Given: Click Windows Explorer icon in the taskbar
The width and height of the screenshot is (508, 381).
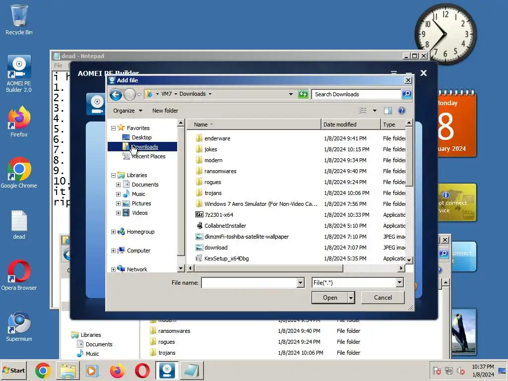Looking at the screenshot, I should 67,371.
